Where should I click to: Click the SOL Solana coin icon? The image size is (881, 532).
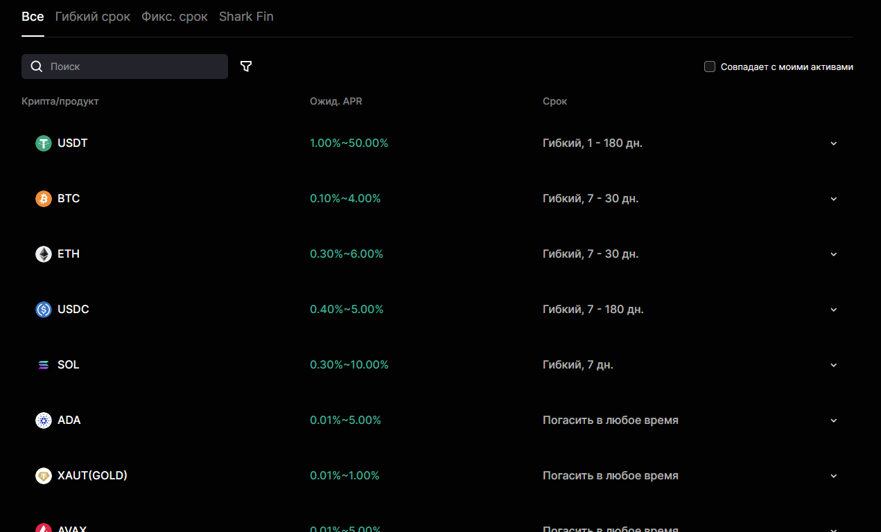tap(44, 365)
